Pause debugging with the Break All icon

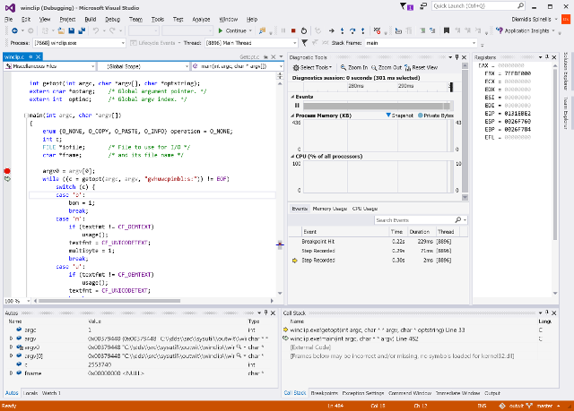(283, 31)
